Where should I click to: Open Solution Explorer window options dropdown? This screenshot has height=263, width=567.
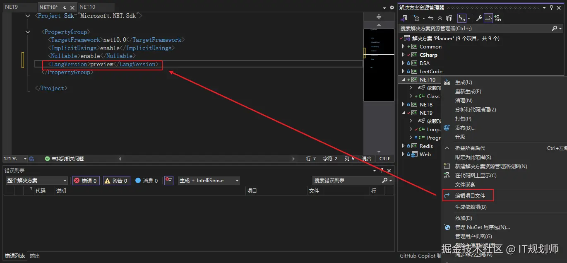click(544, 7)
